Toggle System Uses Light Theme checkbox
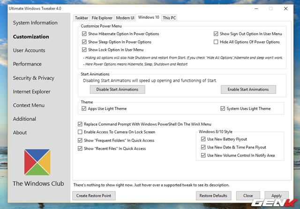This screenshot has height=209, width=300. pyautogui.click(x=223, y=108)
